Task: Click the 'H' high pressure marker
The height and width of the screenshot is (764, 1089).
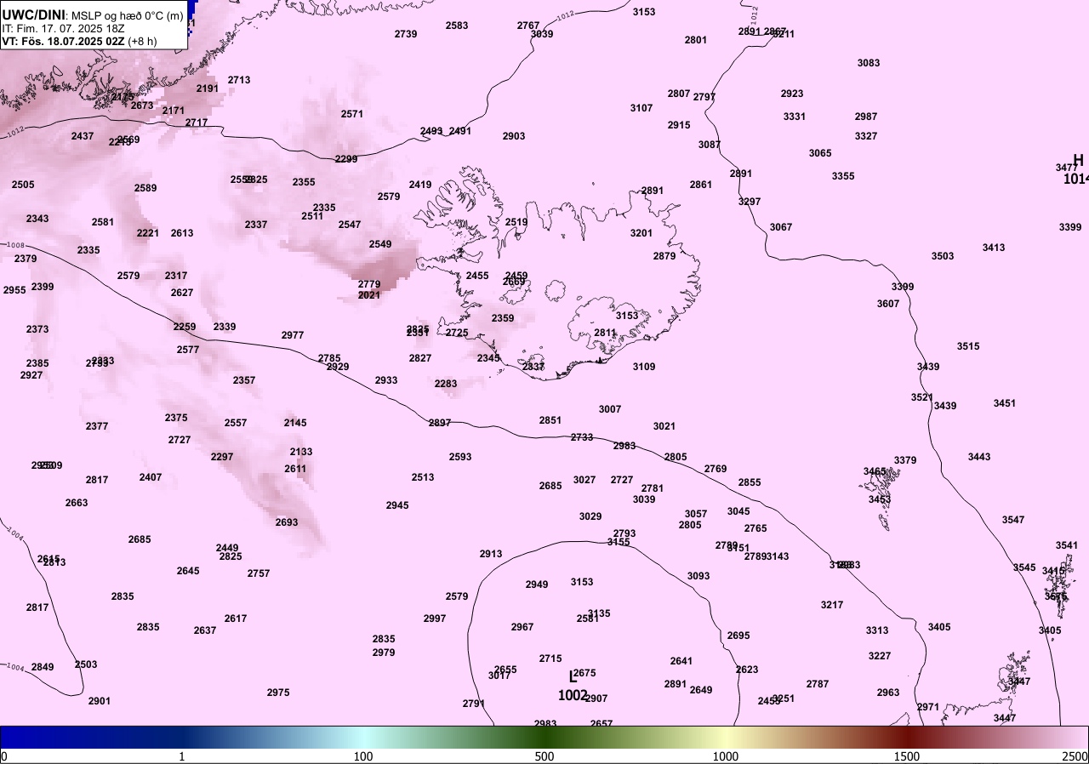Action: [1078, 160]
